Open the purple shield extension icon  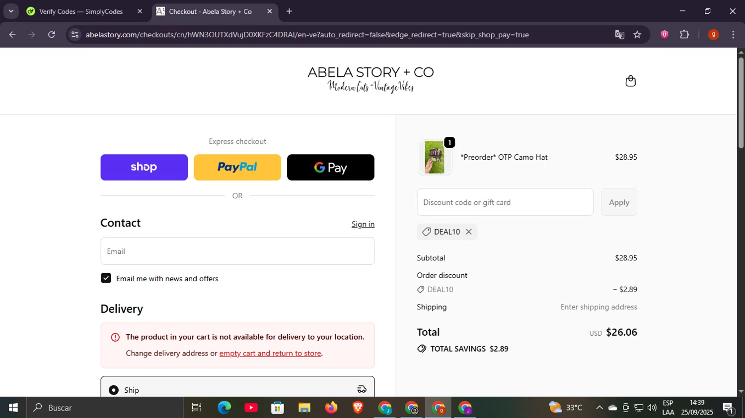(x=665, y=35)
